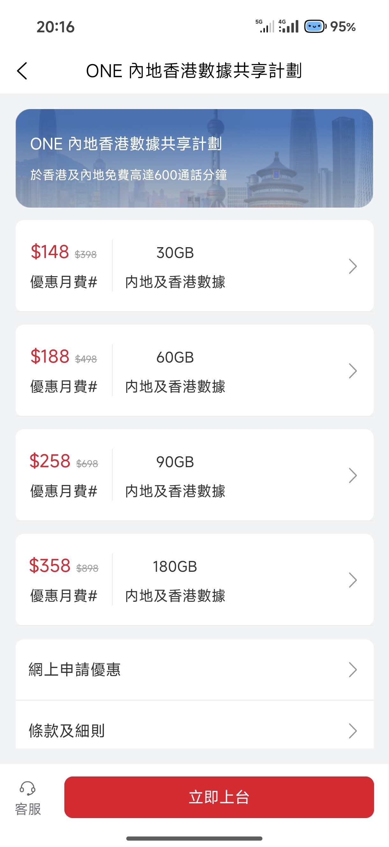This screenshot has width=389, height=847.
Task: Tap the back arrow icon
Action: point(22,71)
